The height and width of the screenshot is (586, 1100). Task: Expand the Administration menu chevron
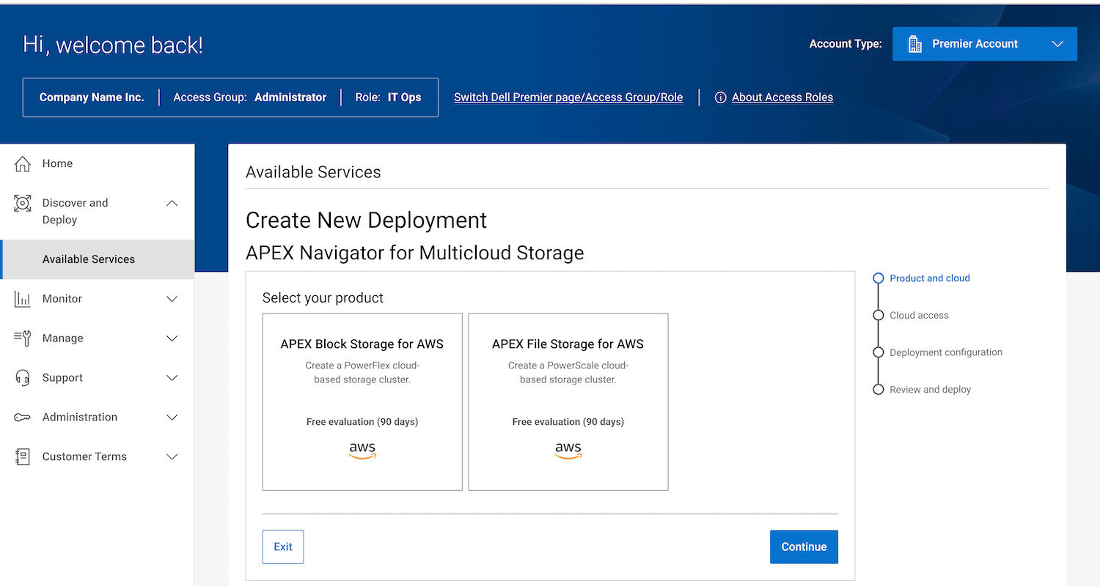click(x=172, y=418)
